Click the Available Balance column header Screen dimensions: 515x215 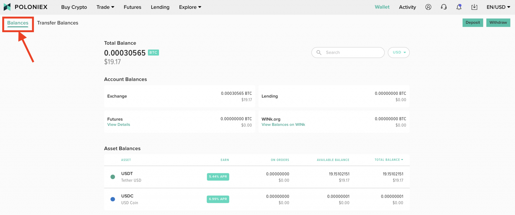333,160
